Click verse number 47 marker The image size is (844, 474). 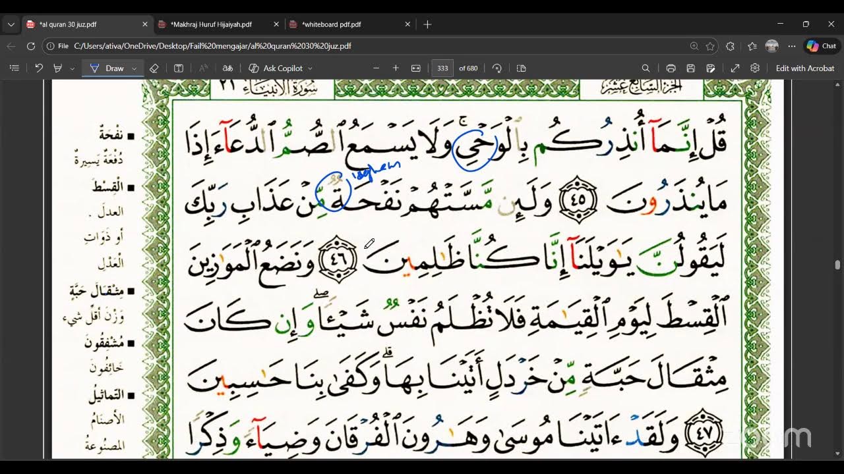point(704,434)
